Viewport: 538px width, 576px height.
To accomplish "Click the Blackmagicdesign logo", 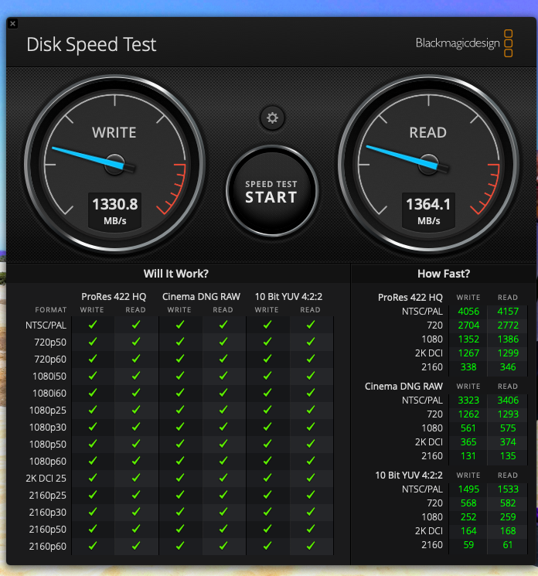I will pyautogui.click(x=465, y=43).
